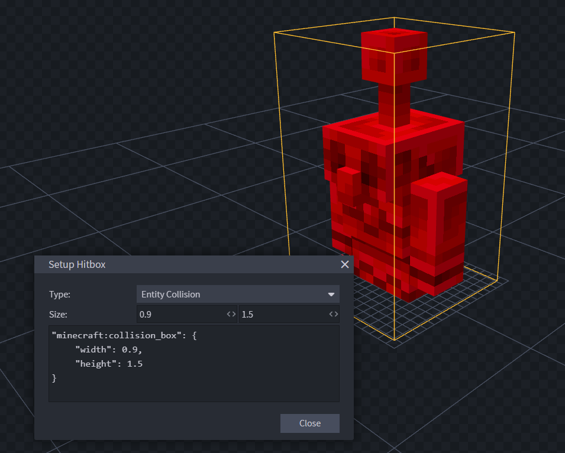Click the Size label
This screenshot has height=453, width=565.
tap(58, 314)
